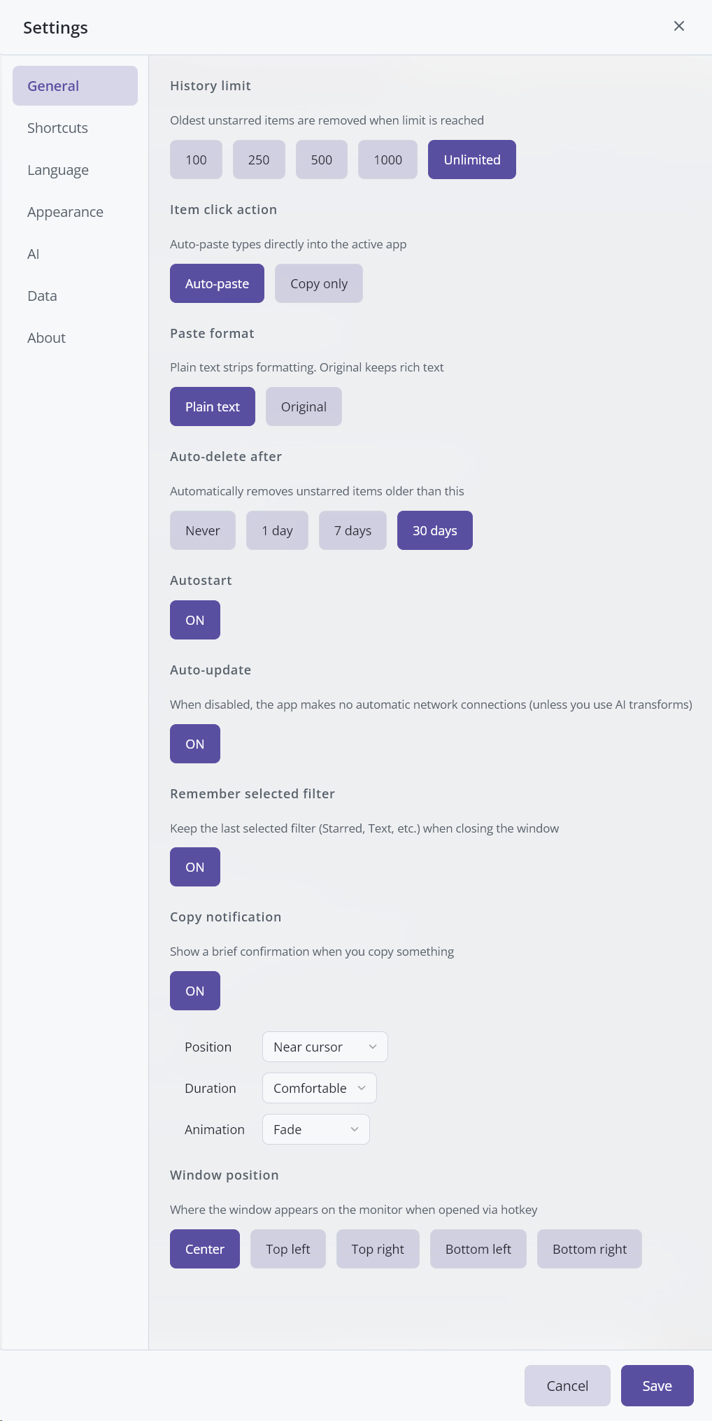Select Original paste format

[x=304, y=406]
